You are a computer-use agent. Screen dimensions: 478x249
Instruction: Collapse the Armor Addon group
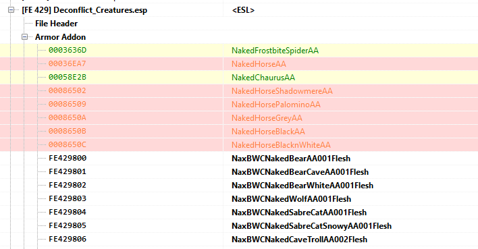[x=25, y=37]
